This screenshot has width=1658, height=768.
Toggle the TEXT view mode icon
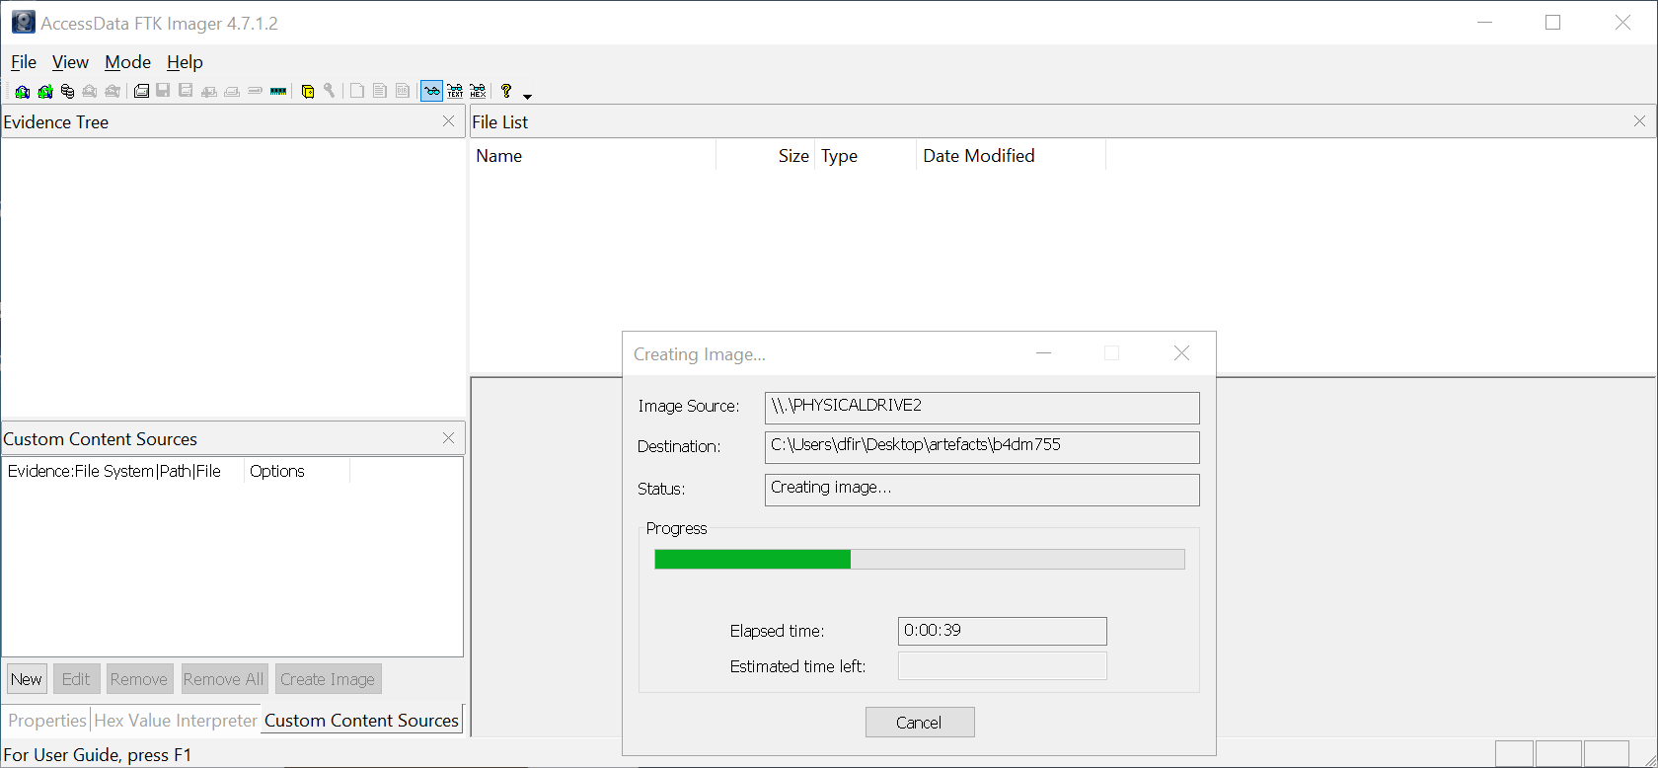click(455, 92)
